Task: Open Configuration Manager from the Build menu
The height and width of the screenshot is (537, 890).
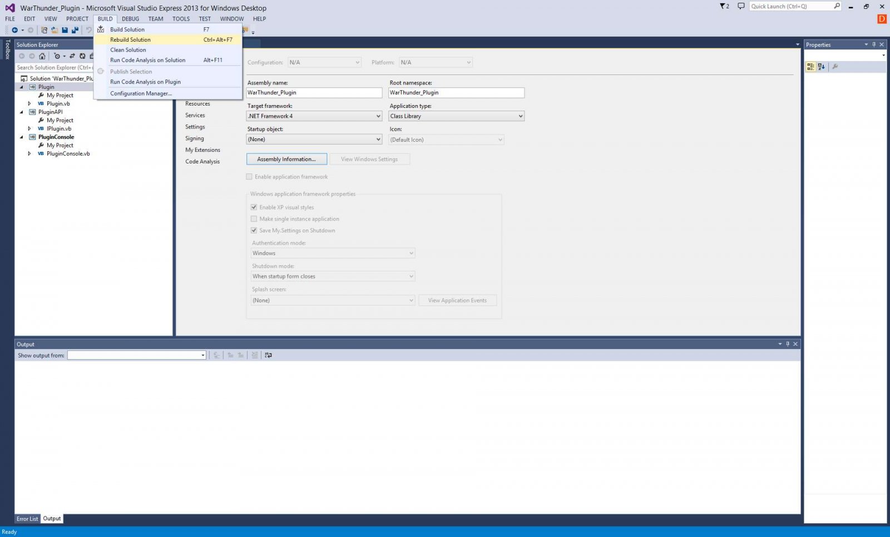Action: click(x=141, y=93)
